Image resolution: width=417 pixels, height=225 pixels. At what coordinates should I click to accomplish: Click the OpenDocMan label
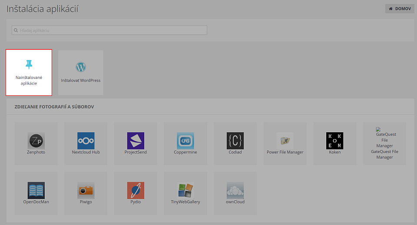(x=36, y=202)
